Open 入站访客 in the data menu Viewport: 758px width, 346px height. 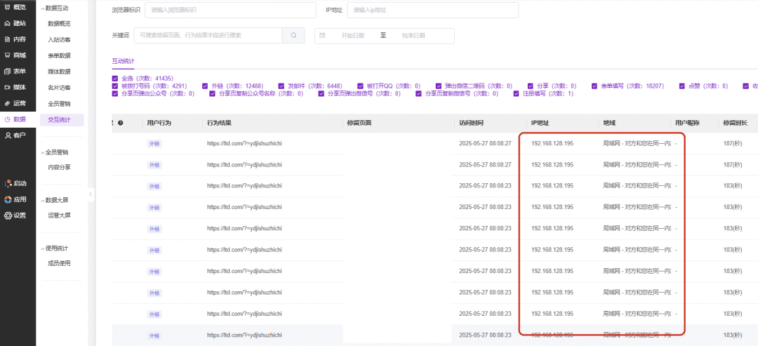pyautogui.click(x=59, y=40)
